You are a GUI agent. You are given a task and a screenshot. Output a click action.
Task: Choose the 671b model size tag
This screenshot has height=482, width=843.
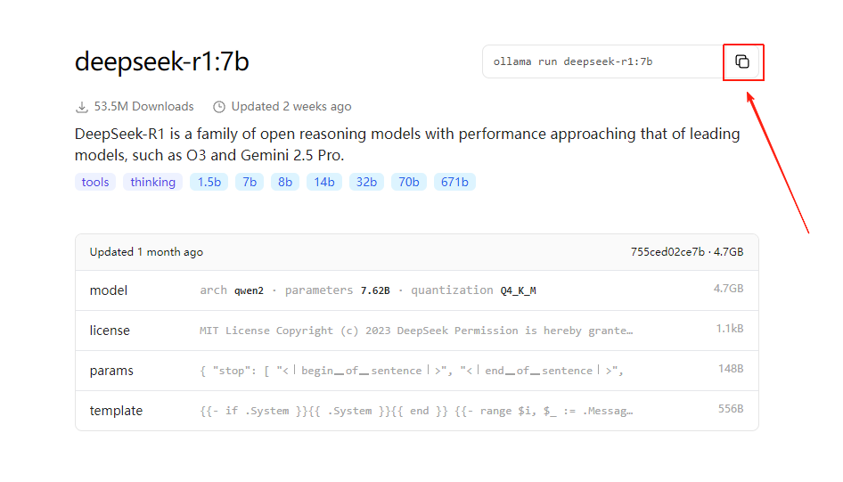[454, 182]
